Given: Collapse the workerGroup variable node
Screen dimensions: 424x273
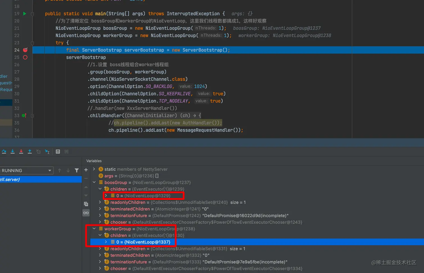Looking at the screenshot, I should tap(94, 229).
